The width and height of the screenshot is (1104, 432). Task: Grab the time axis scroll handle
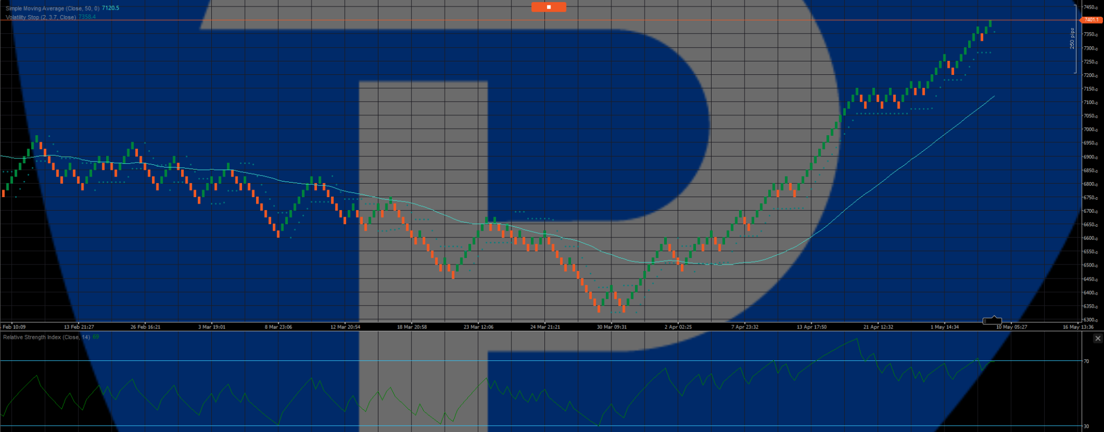pos(992,320)
